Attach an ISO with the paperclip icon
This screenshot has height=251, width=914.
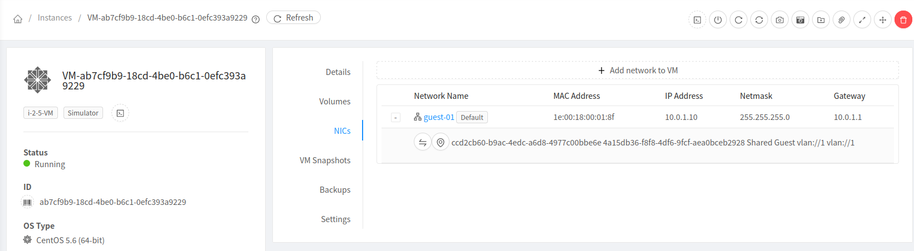842,20
